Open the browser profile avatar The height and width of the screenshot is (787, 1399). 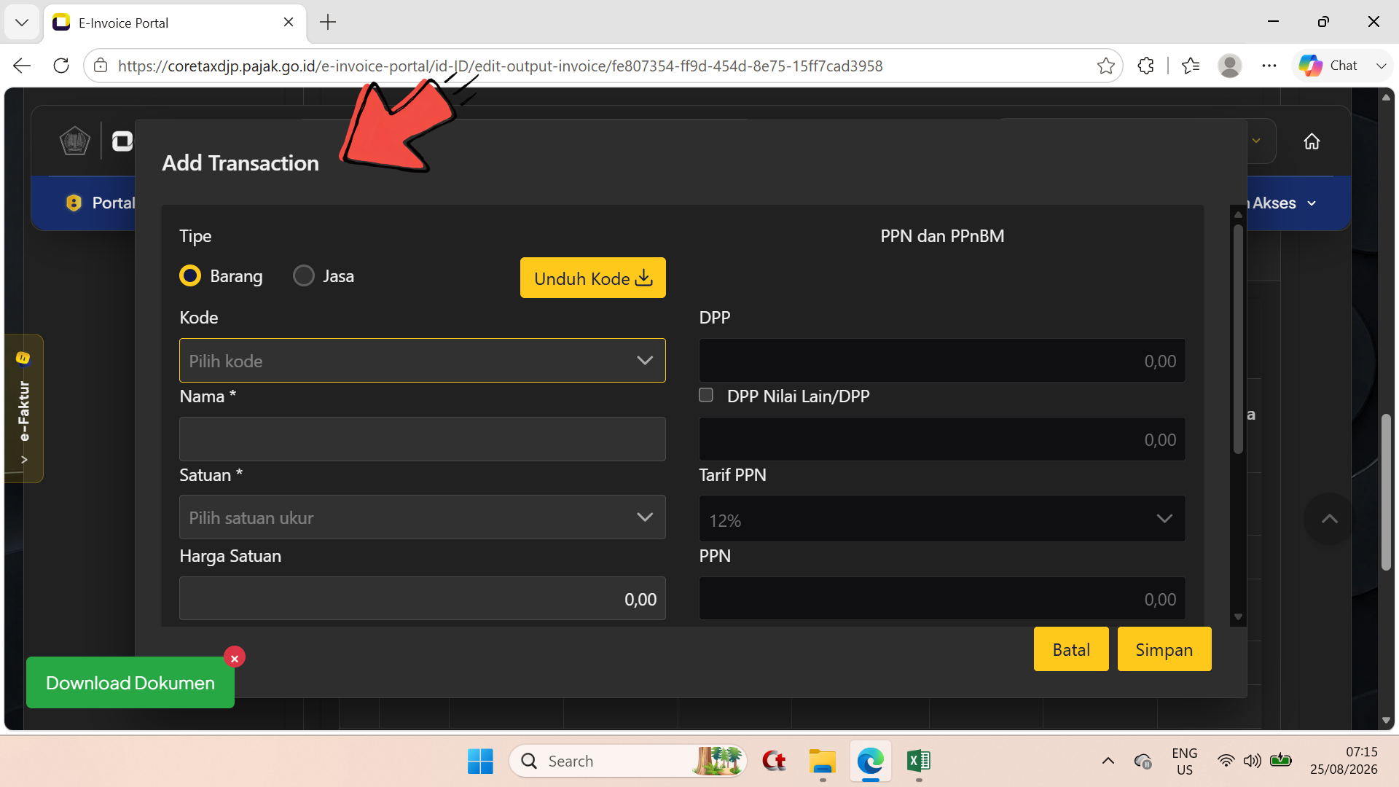1230,66
